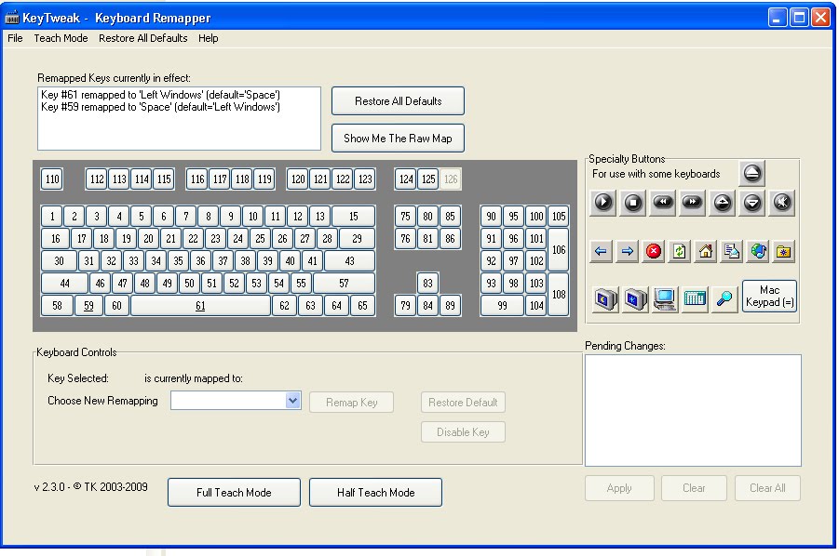Click the Volume Up specialty button

(723, 203)
